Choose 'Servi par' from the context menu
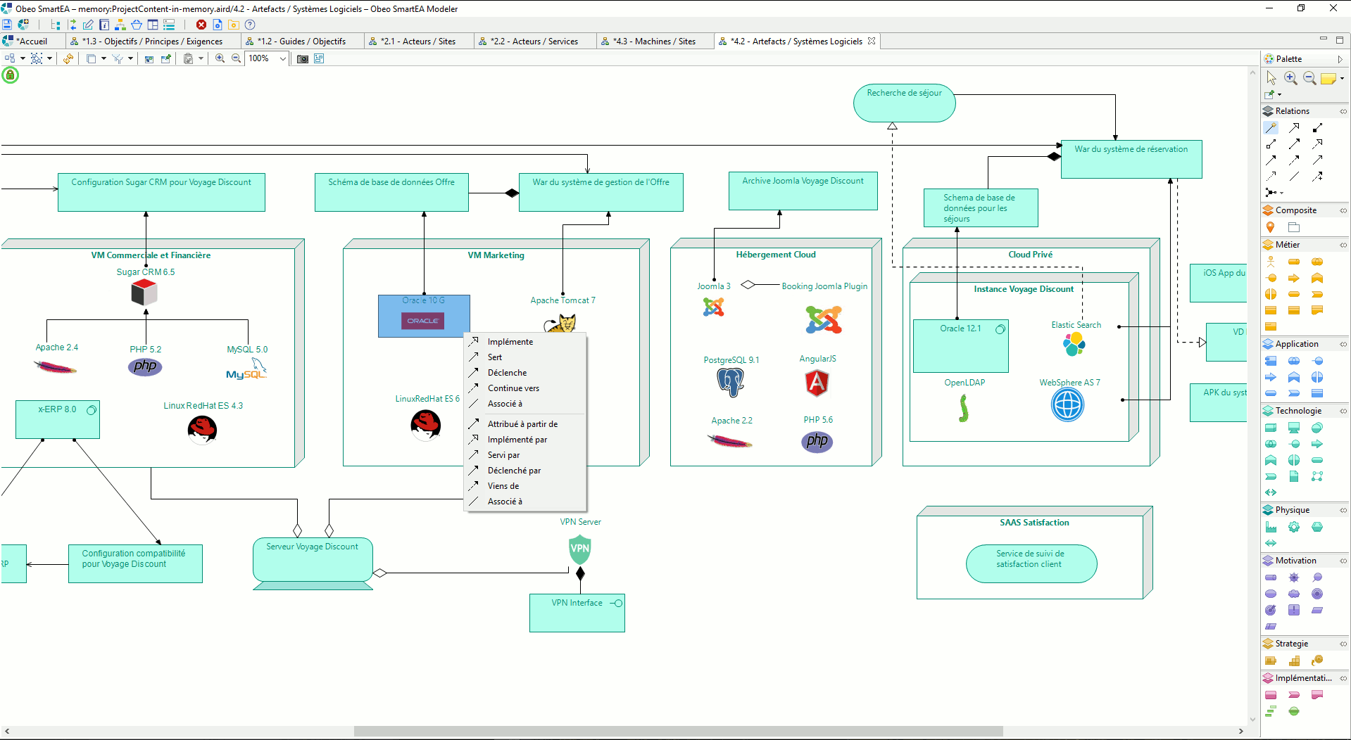This screenshot has height=740, width=1351. coord(524,455)
